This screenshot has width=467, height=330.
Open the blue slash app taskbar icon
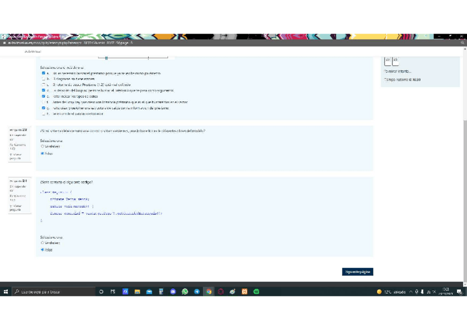126,291
